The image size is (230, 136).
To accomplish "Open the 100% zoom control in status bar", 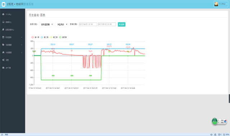I will click(x=226, y=135).
